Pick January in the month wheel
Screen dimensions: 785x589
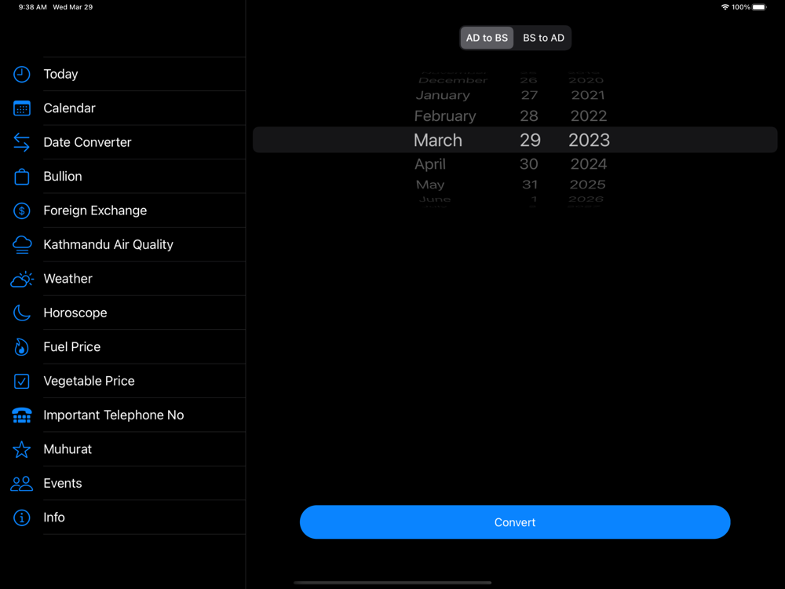pos(443,95)
